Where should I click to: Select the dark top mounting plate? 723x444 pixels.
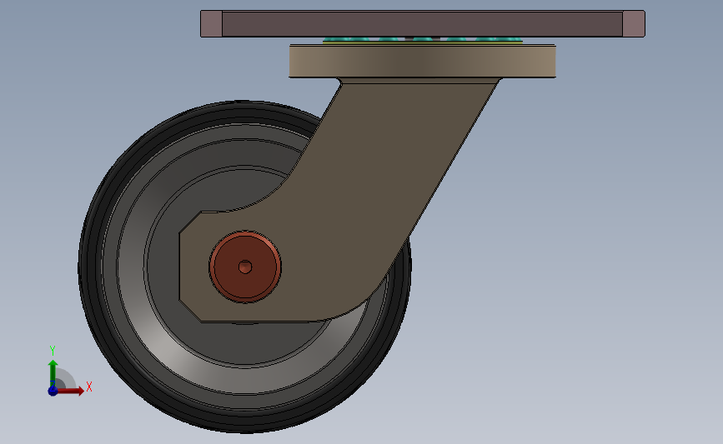tap(422, 24)
